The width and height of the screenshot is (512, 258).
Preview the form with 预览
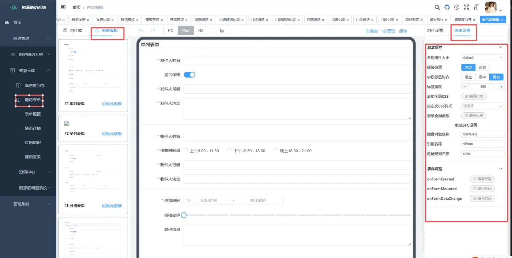(389, 31)
